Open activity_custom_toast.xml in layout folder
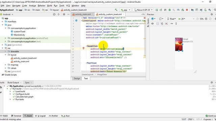The height and width of the screenshot is (121, 216). click(x=25, y=58)
